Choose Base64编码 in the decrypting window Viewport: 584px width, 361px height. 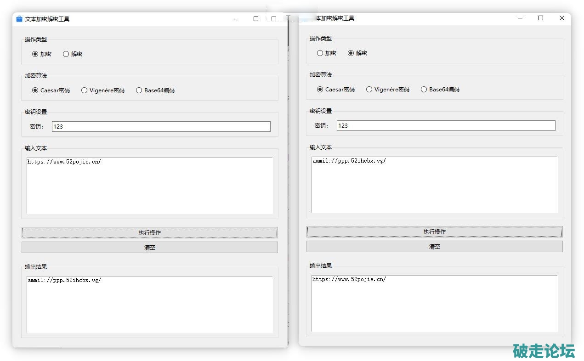tap(424, 90)
